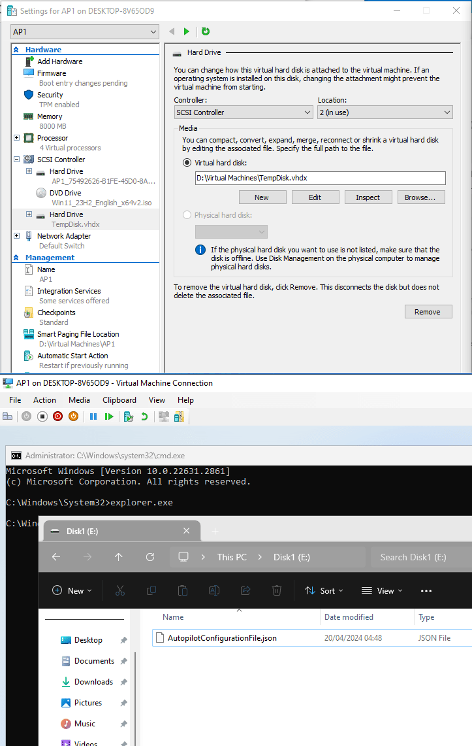This screenshot has height=746, width=472.
Task: Open the Location dropdown
Action: click(x=385, y=112)
